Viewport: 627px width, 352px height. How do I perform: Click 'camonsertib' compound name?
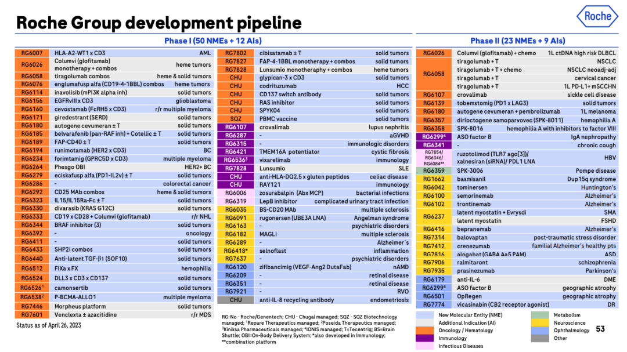pyautogui.click(x=71, y=288)
